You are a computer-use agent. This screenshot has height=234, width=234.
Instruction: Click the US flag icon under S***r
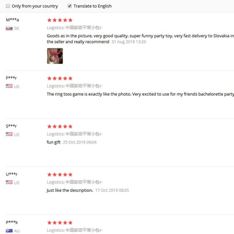coord(9,134)
